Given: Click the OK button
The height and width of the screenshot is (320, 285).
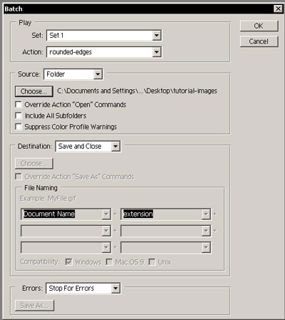Looking at the screenshot, I should pyautogui.click(x=259, y=26).
